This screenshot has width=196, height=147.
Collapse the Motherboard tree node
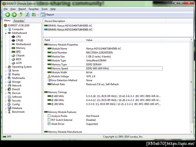tap(6, 33)
